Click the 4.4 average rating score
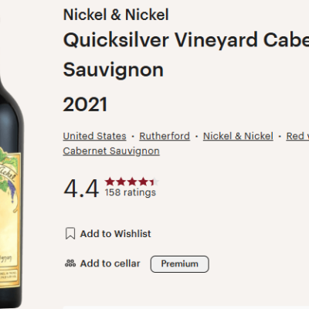The height and width of the screenshot is (309, 309). point(81,188)
